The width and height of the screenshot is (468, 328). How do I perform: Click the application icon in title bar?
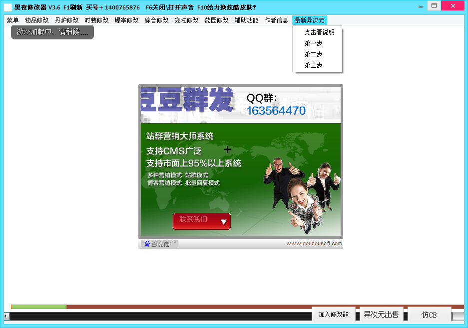[x=8, y=7]
